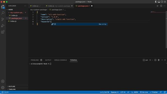This screenshot has width=167, height=94.
Task: Click the terminal prompt input area
Action: click(x=50, y=64)
